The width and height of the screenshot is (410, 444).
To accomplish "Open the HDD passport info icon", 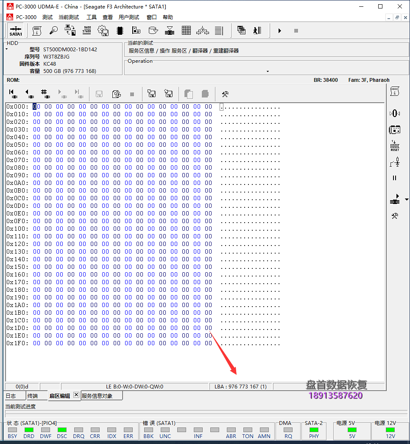I will 37,31.
